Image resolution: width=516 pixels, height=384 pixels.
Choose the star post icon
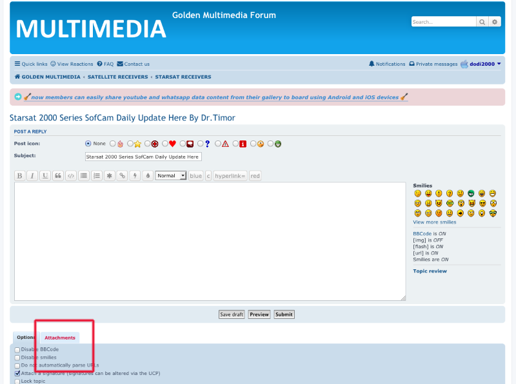pos(130,144)
